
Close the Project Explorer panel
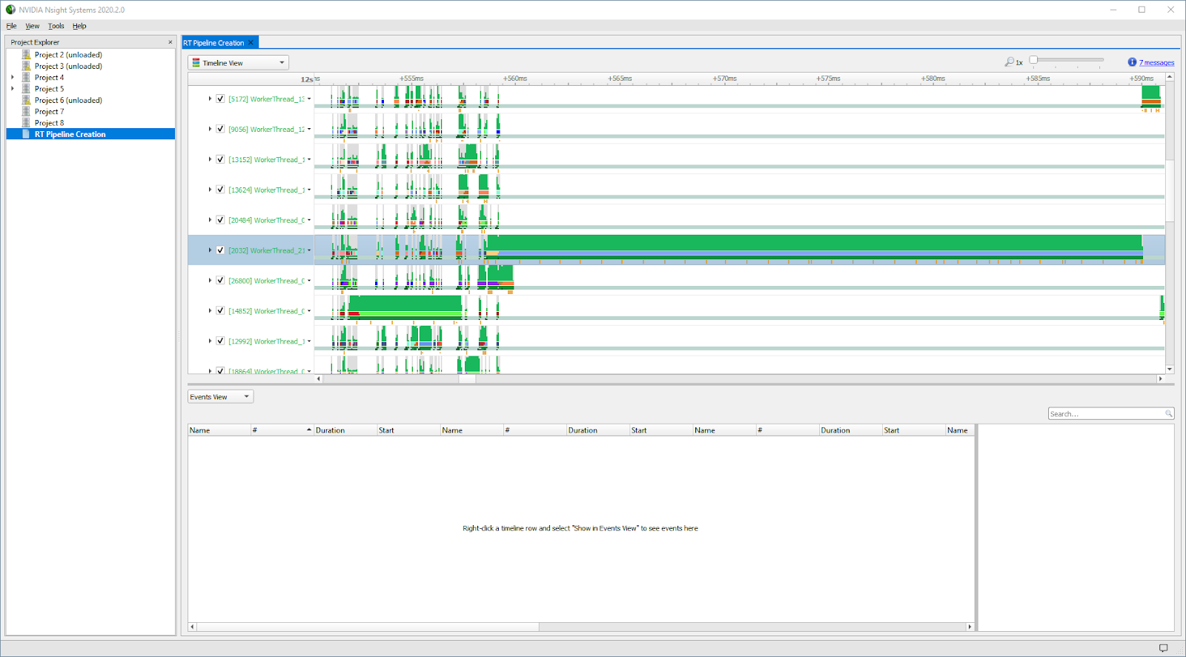170,42
